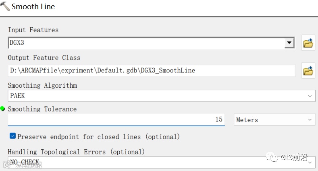
Task: Click the Smoothing Tolerance value field
Action: tap(116, 119)
